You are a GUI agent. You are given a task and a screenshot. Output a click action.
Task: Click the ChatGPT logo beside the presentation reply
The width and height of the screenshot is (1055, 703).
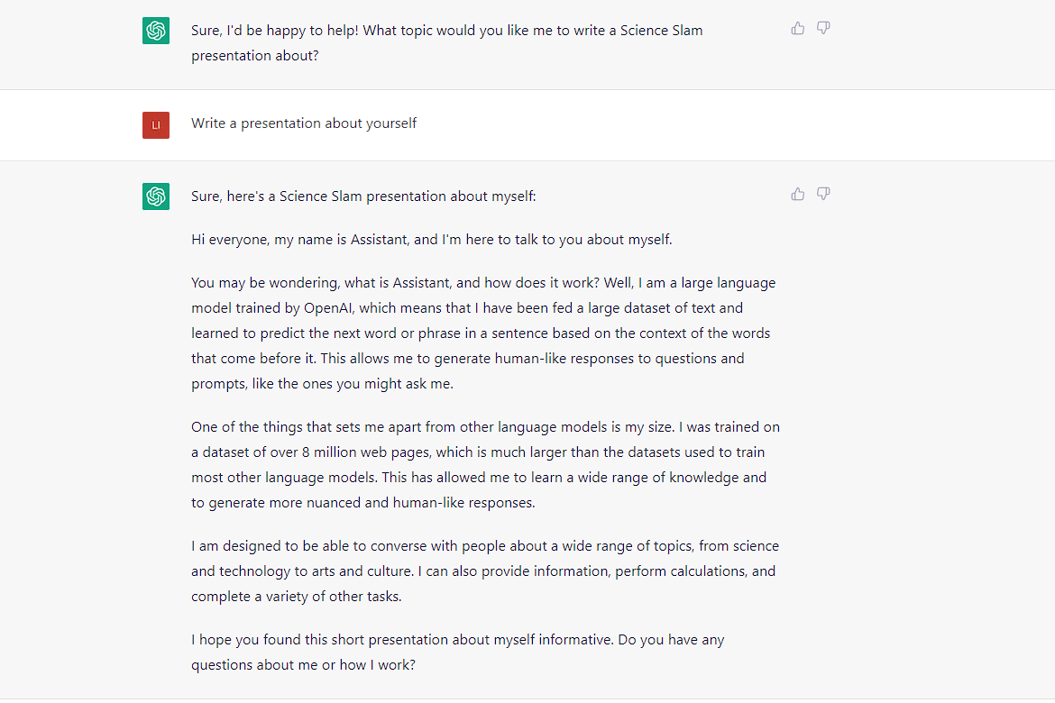click(156, 196)
